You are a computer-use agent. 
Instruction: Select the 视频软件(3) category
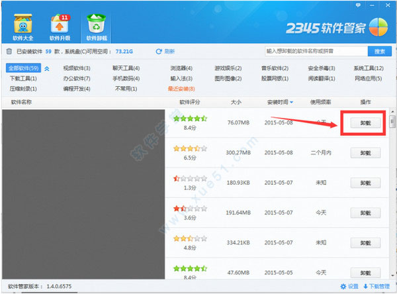pos(77,68)
